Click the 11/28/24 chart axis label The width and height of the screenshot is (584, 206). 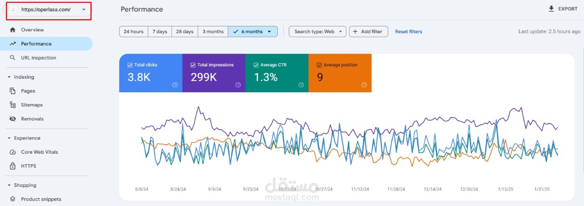(x=396, y=189)
